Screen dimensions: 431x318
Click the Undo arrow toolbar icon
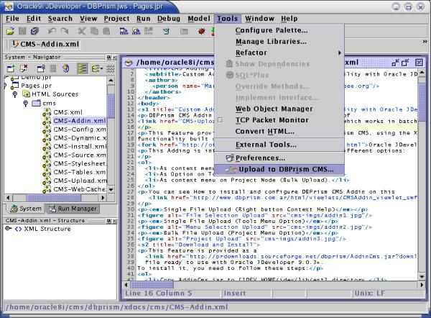point(52,31)
